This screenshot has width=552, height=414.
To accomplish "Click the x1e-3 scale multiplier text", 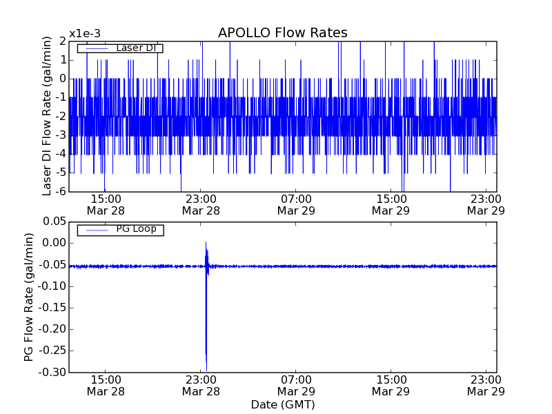I will point(84,34).
